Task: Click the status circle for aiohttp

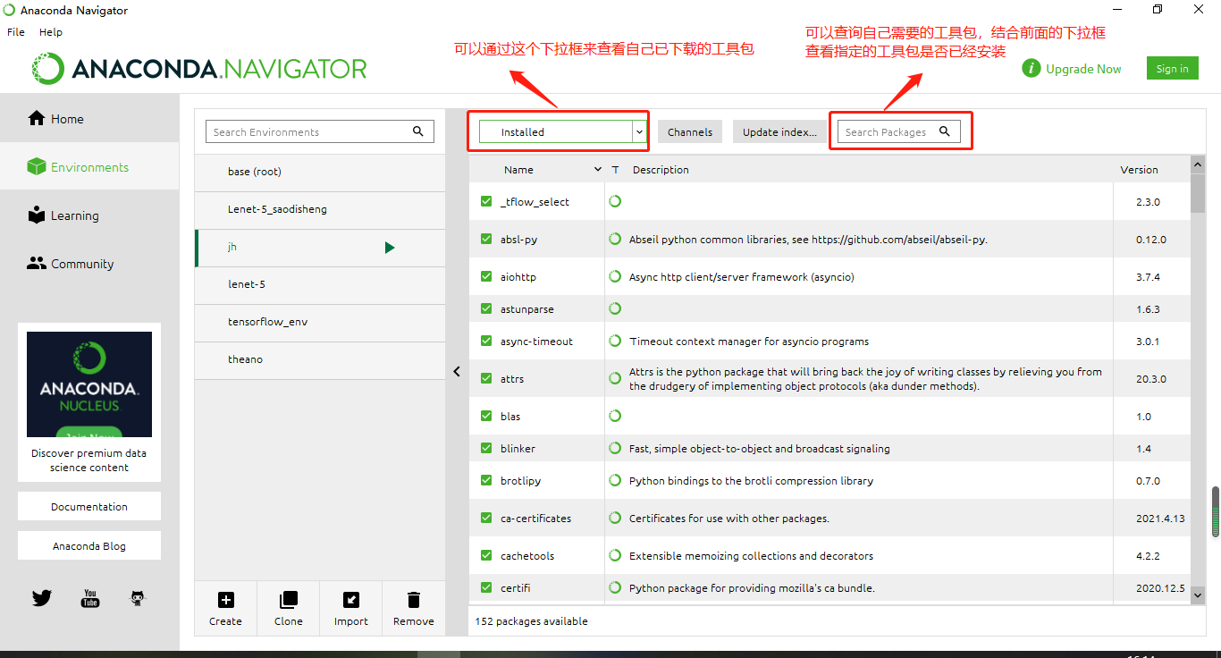Action: tap(615, 276)
